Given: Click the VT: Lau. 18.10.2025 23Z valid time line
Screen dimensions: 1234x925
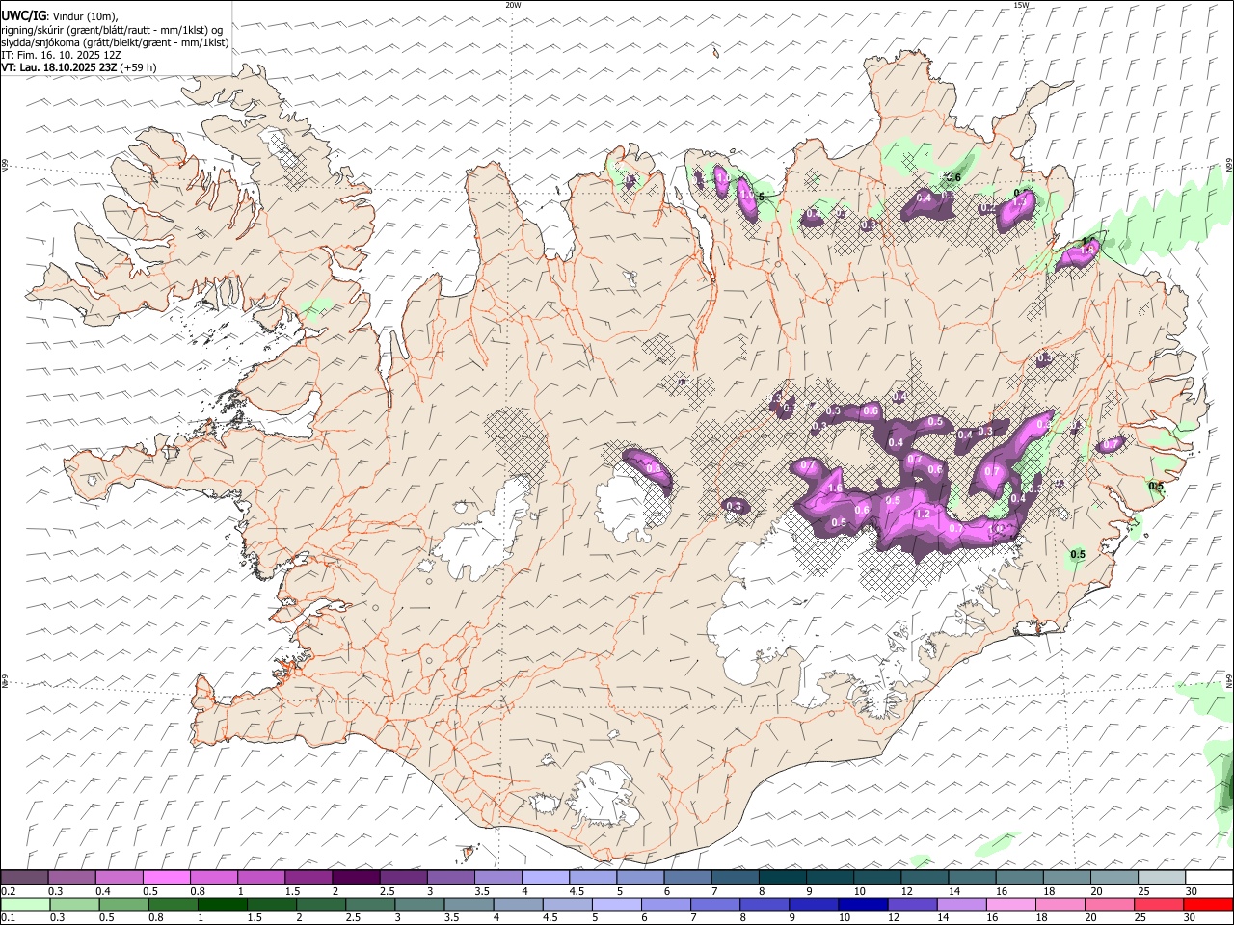Looking at the screenshot, I should pyautogui.click(x=78, y=67).
